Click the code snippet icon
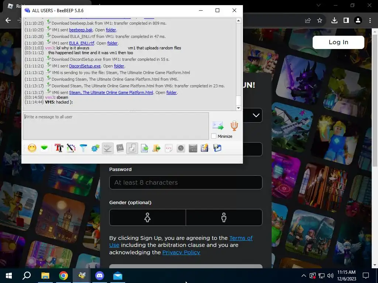This screenshot has width=378, height=283. 168,148
